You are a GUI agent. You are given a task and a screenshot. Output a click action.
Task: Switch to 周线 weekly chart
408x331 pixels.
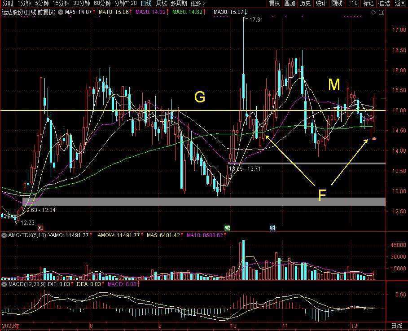(161, 4)
